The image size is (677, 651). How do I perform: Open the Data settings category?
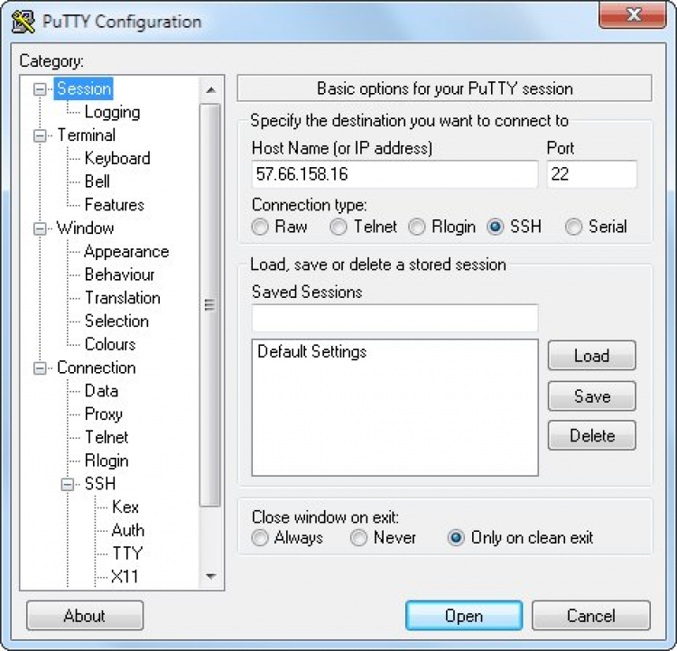[x=101, y=391]
